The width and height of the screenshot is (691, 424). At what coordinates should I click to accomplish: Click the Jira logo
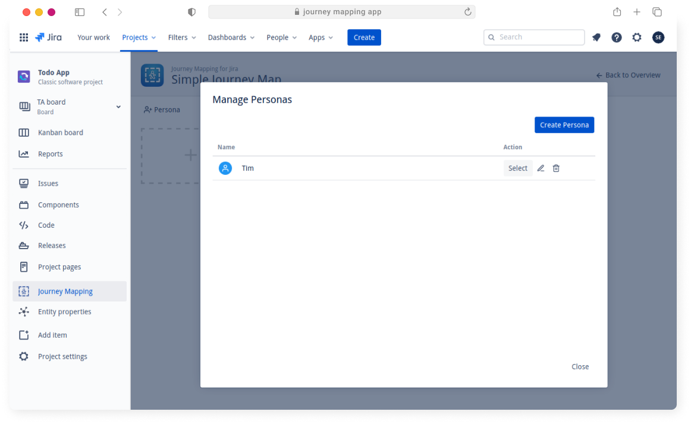point(49,37)
